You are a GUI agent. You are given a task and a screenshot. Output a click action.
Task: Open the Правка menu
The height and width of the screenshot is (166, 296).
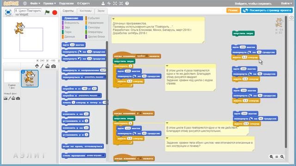click(49, 3)
